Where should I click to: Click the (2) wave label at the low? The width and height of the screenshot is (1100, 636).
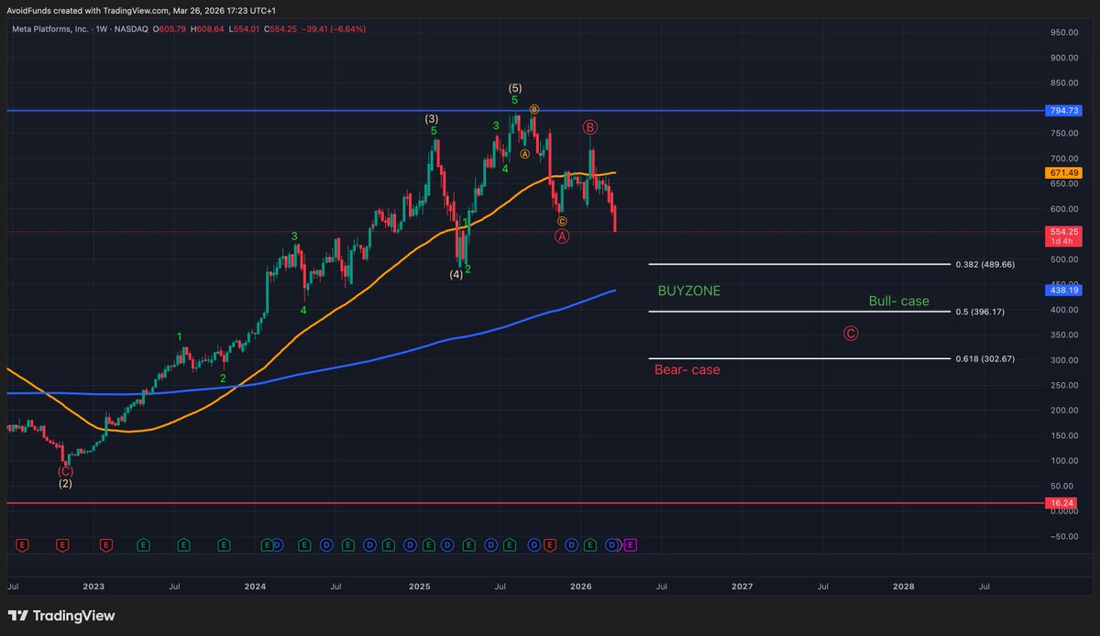pos(65,483)
